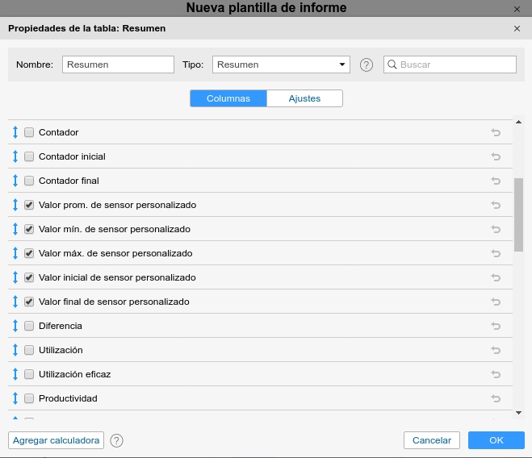Click reset arrow icon for Contador final row

click(x=496, y=181)
